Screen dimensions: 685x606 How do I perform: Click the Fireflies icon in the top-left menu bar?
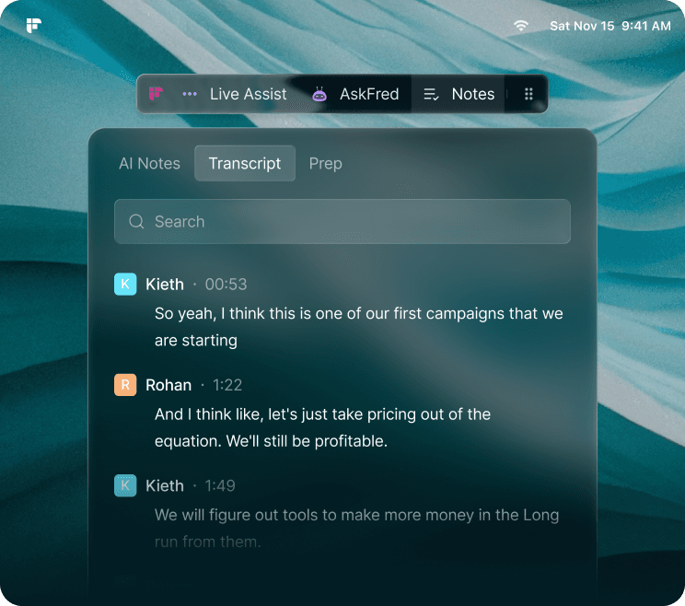(x=34, y=26)
